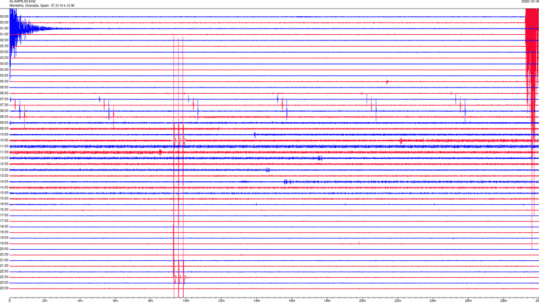
Task: Click the 26m tick label on minute axis
Action: tap(468, 301)
